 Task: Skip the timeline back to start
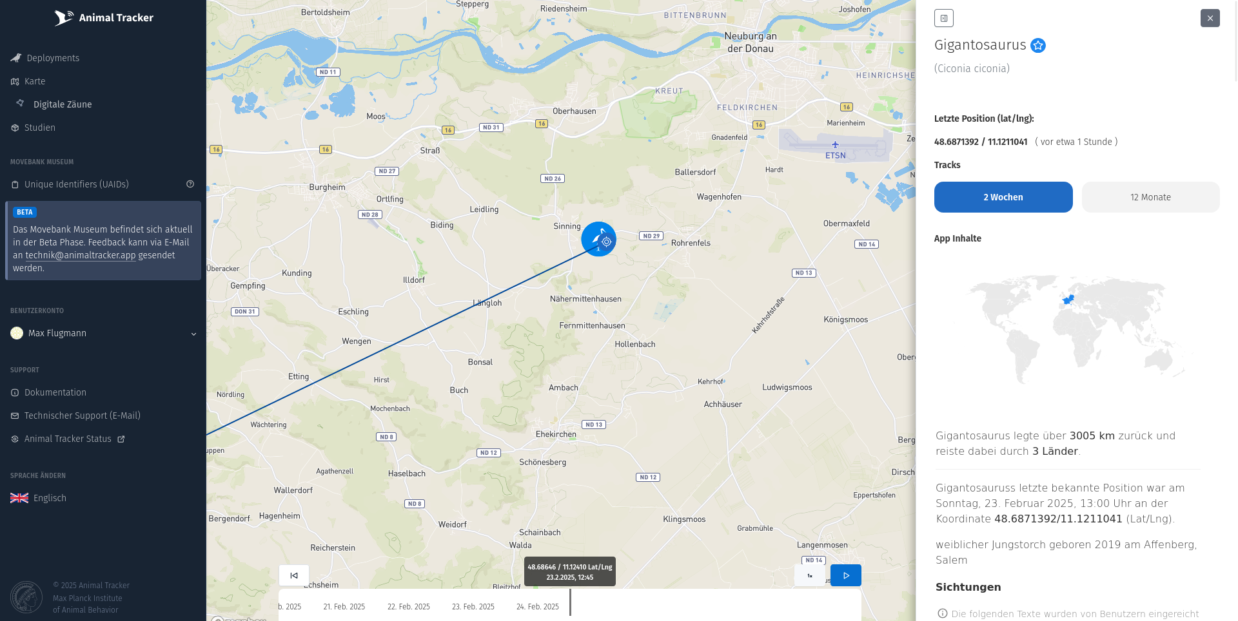(294, 575)
